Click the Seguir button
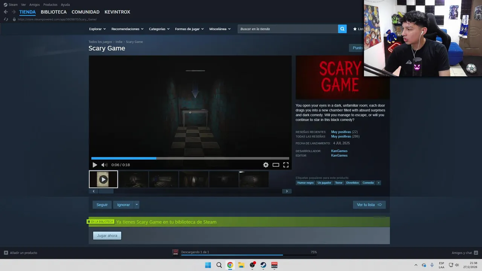Image resolution: width=482 pixels, height=271 pixels. point(102,205)
